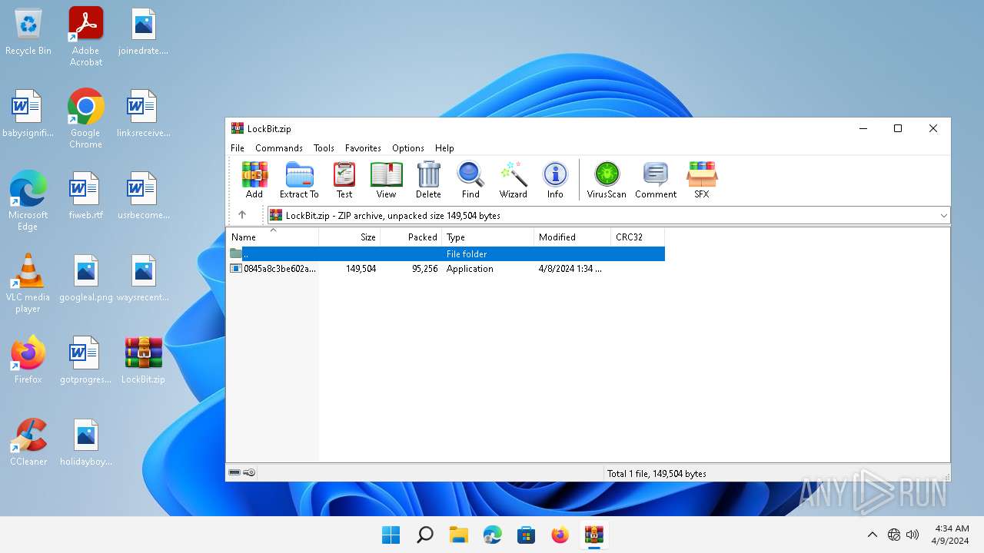Open volume control in system tray
The width and height of the screenshot is (984, 553).
click(913, 535)
